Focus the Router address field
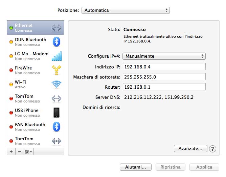The height and width of the screenshot is (177, 226). tap(164, 87)
